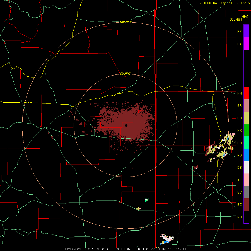Click the GR legend label
251x251 pixels.
pos(239,106)
